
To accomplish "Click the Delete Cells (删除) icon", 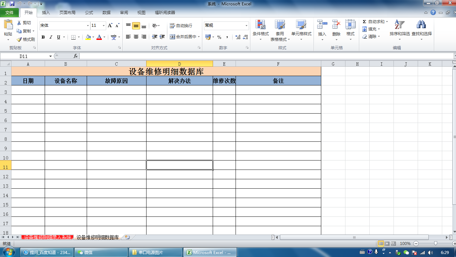I will click(336, 27).
